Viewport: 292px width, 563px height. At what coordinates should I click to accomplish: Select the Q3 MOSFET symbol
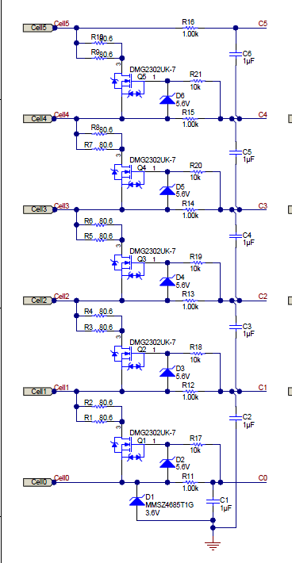click(x=129, y=266)
